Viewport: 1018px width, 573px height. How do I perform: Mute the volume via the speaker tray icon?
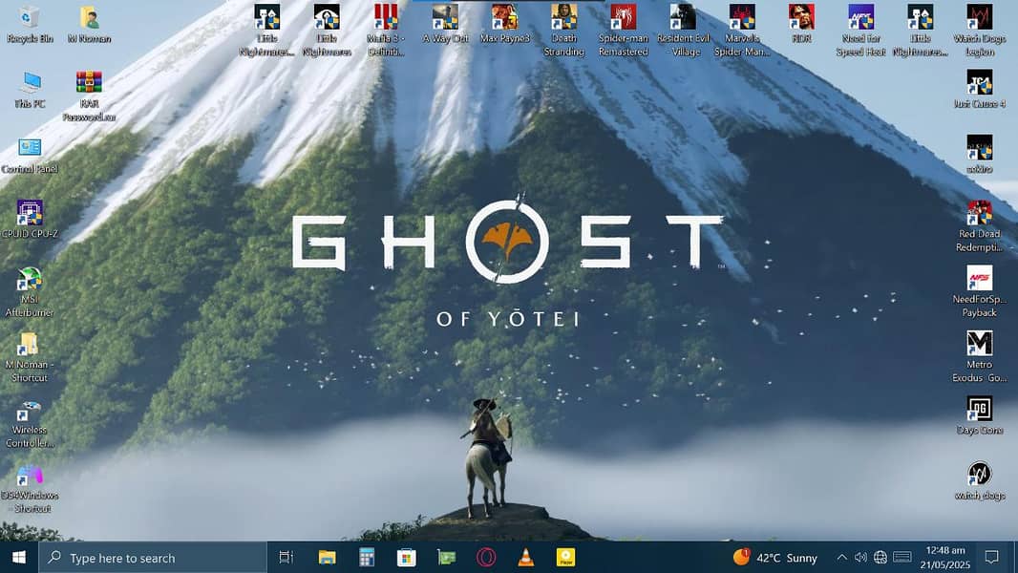[860, 557]
